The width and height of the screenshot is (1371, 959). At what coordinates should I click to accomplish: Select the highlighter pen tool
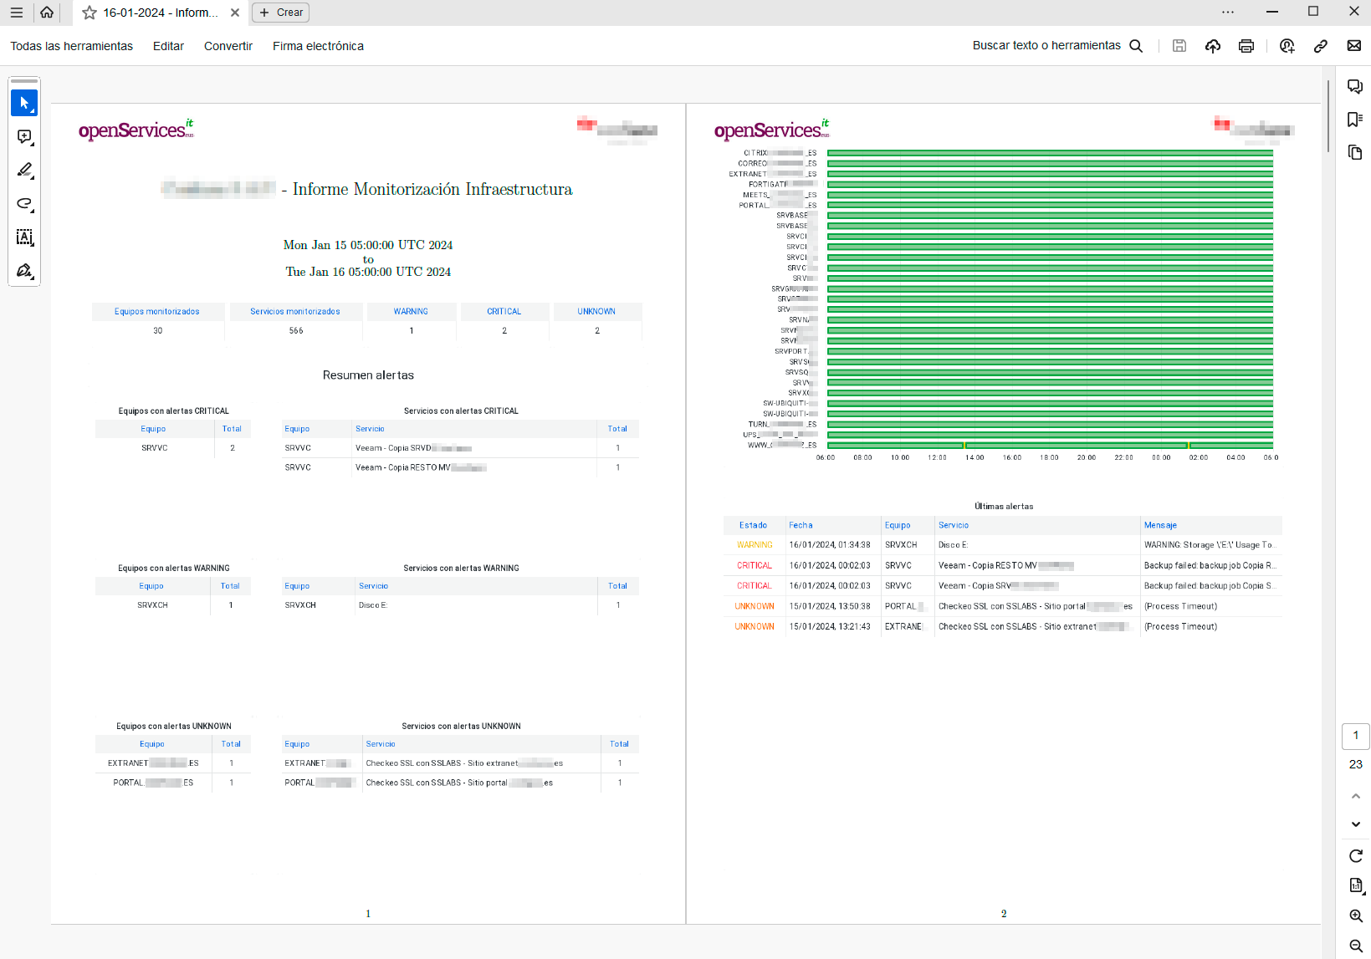24,170
